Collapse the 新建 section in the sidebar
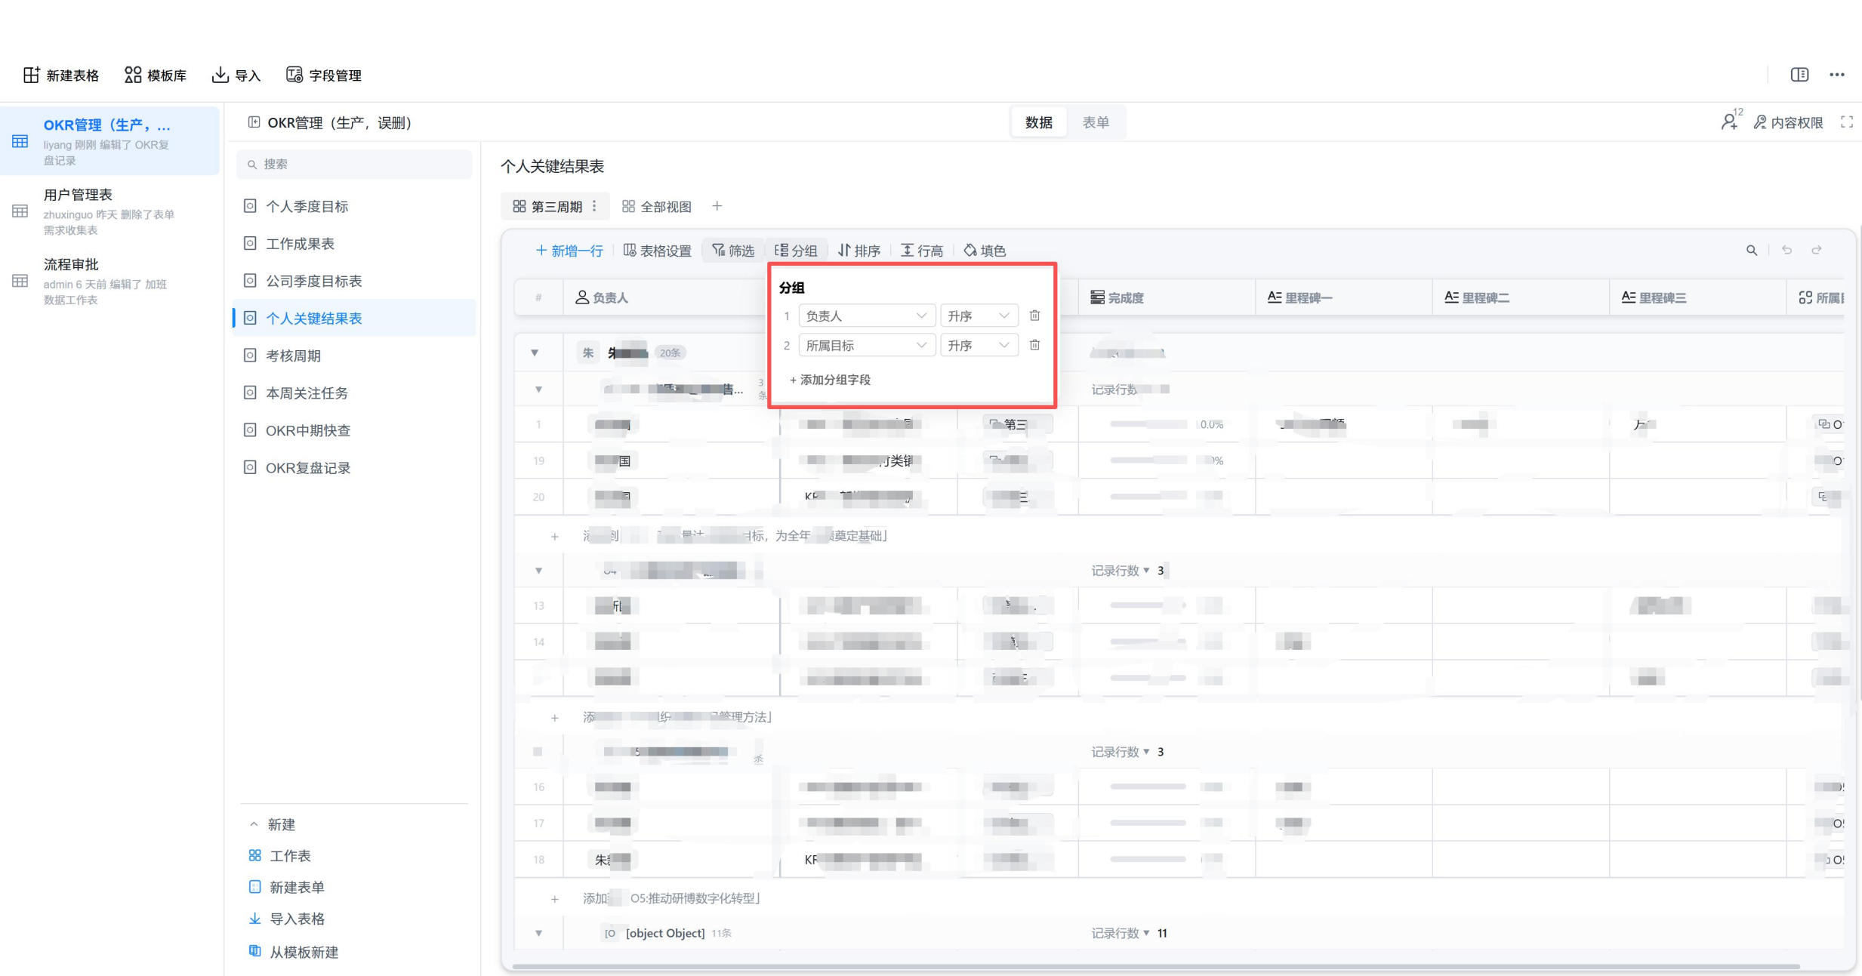This screenshot has width=1862, height=976. click(254, 824)
